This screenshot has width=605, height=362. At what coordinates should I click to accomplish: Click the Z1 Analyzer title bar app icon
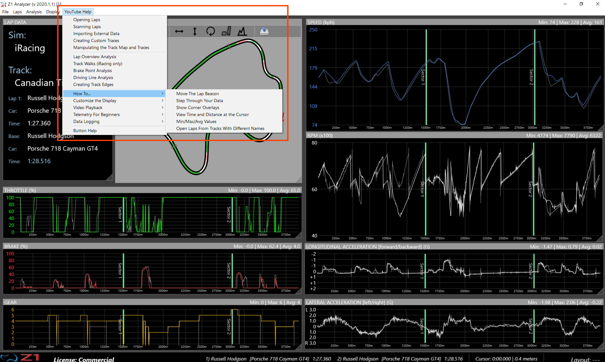3,4
